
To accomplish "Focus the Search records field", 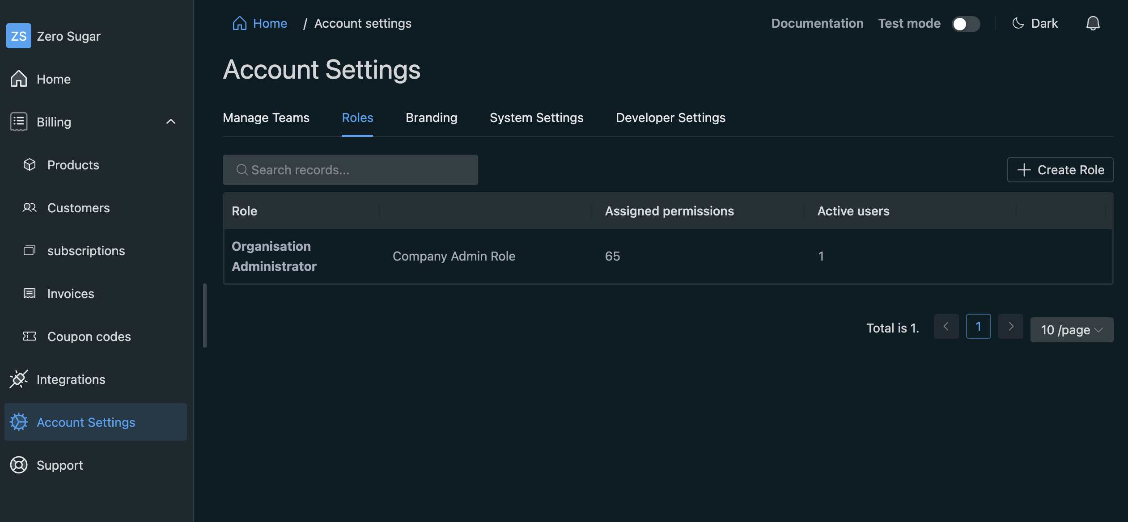I will (350, 170).
